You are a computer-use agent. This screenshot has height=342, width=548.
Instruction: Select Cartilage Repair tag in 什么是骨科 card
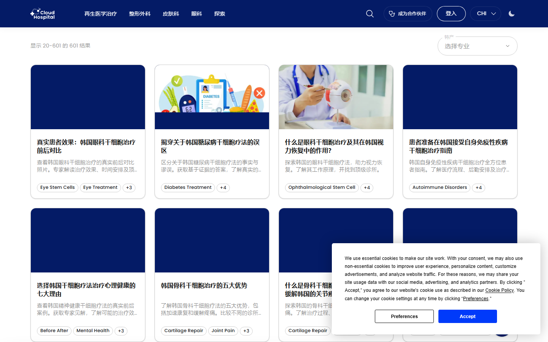[308, 331]
